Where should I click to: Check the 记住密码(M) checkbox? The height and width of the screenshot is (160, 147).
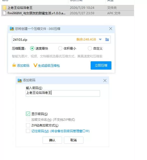tap(28, 131)
